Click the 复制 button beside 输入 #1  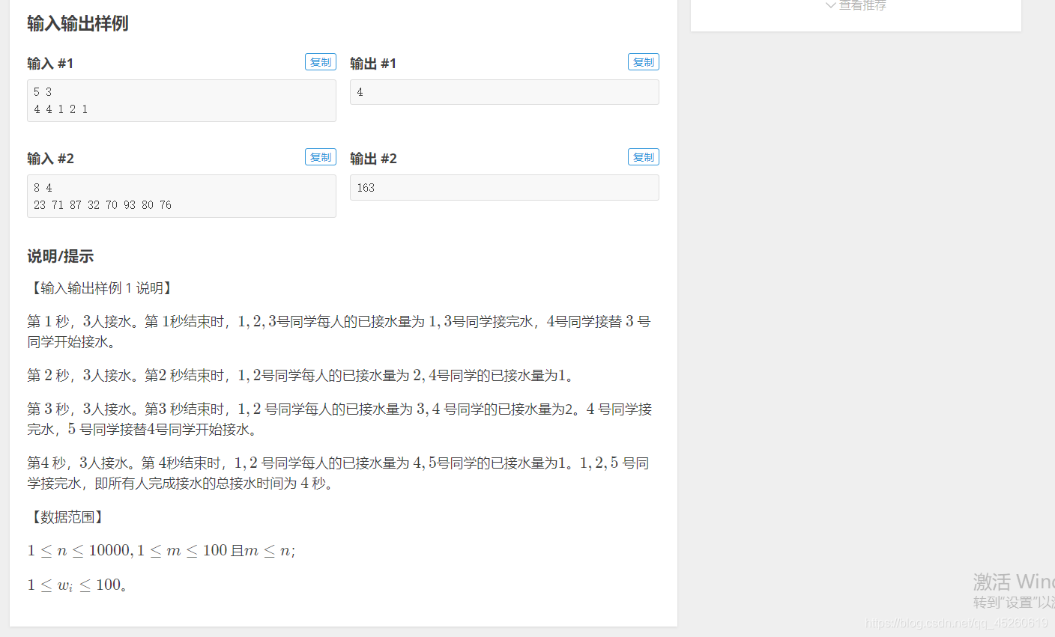tap(320, 62)
